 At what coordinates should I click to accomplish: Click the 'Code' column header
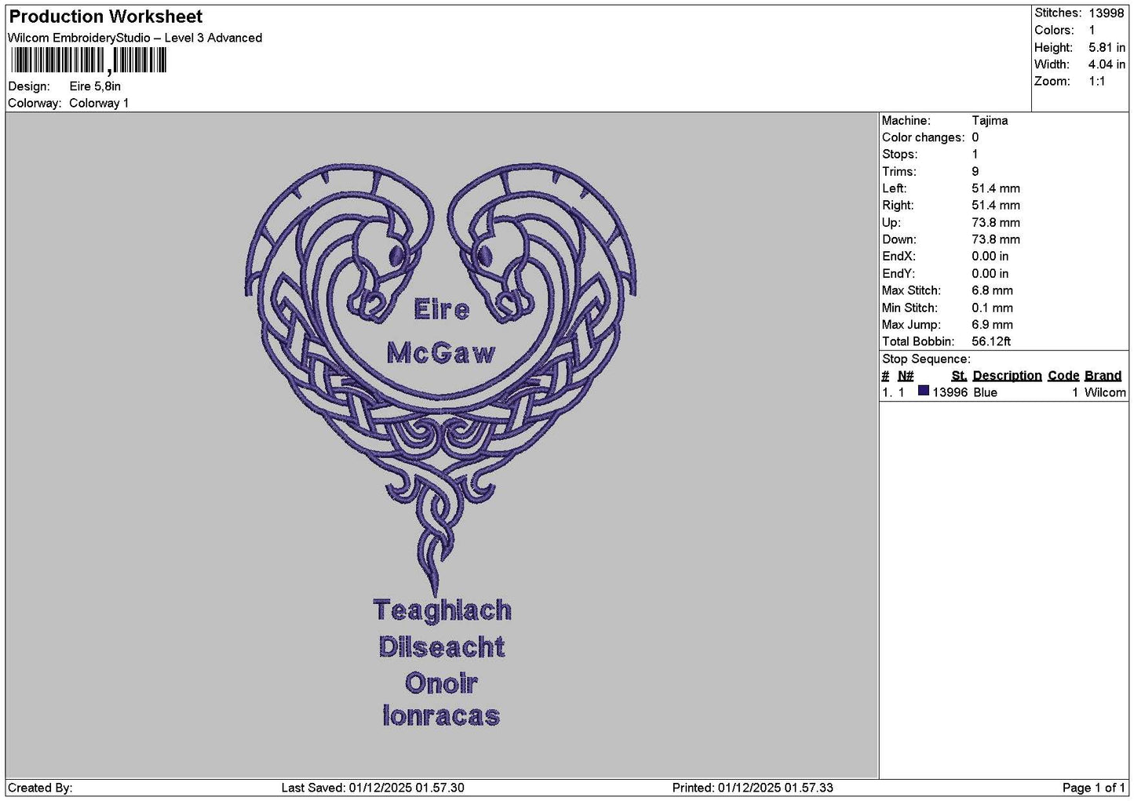(1063, 376)
